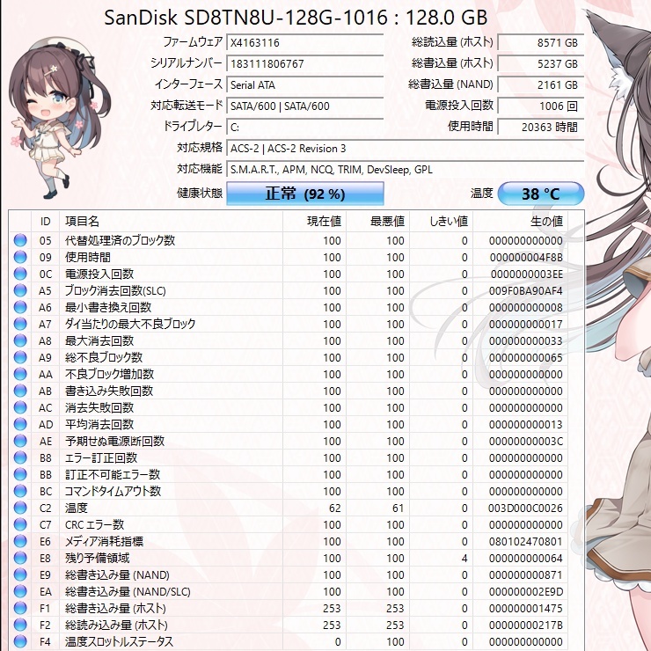The height and width of the screenshot is (651, 651).
Task: Click the drive letter field C:
Action: 305,127
